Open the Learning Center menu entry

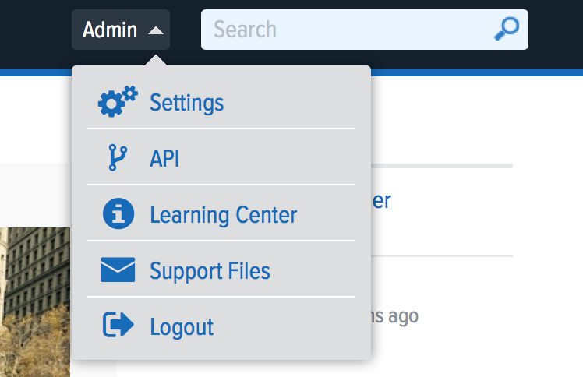[x=221, y=213]
